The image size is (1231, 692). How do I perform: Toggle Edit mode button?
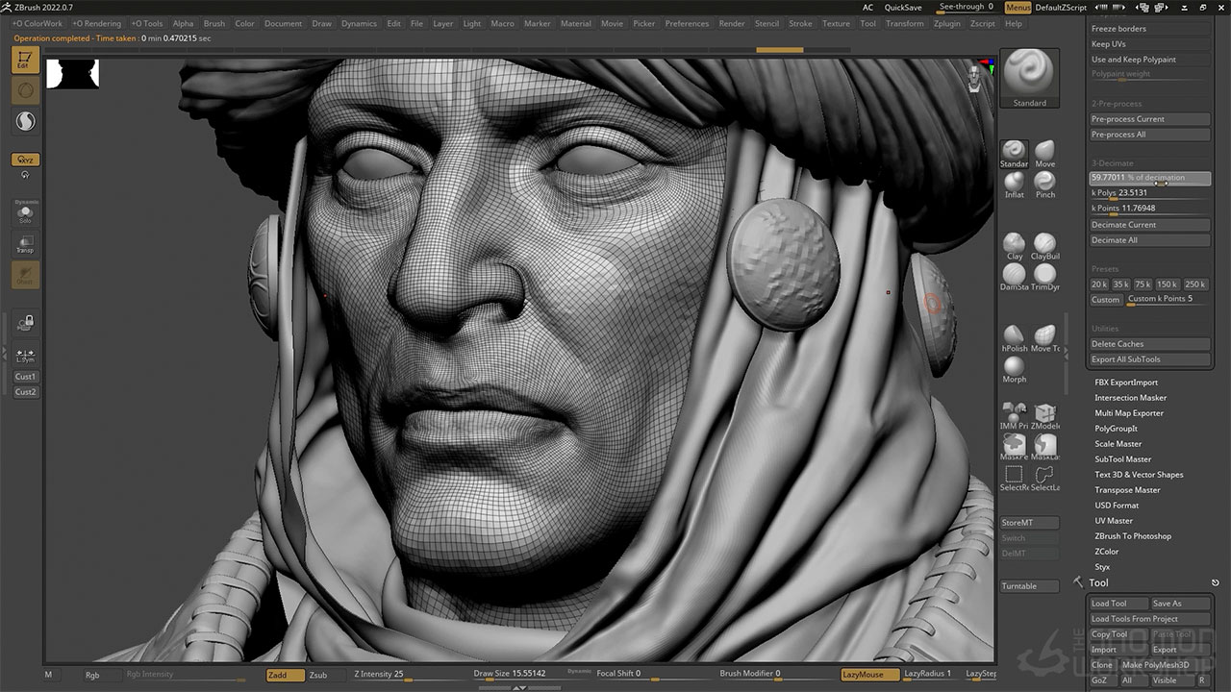25,61
